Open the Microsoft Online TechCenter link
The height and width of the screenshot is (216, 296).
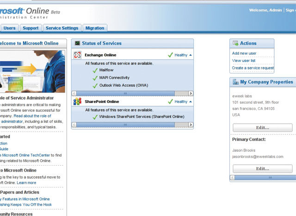(26, 155)
